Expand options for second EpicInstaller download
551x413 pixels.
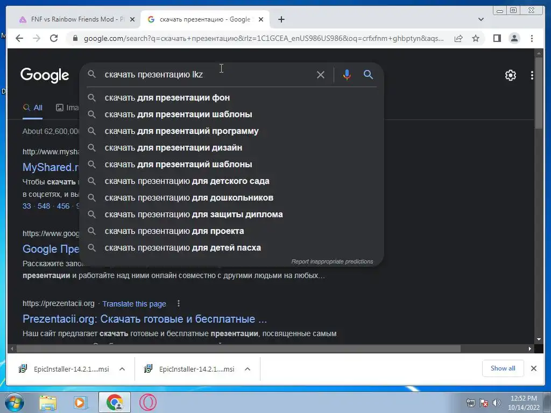click(248, 369)
